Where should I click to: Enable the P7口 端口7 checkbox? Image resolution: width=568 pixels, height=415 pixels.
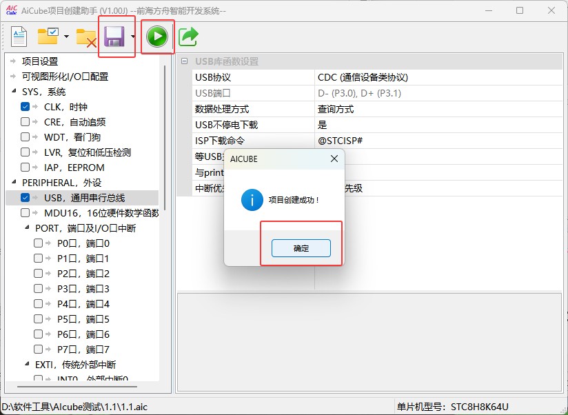(38, 350)
